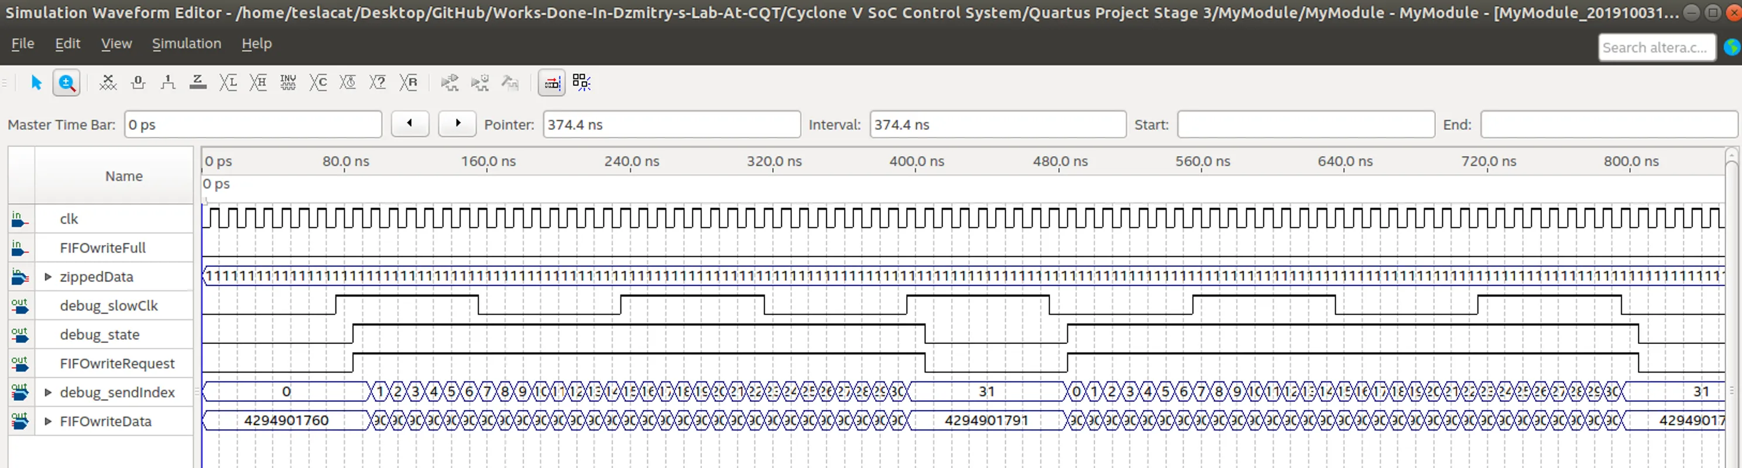Apply Weak Low (L) waveform
Screen dimensions: 1742x468
(x=228, y=82)
